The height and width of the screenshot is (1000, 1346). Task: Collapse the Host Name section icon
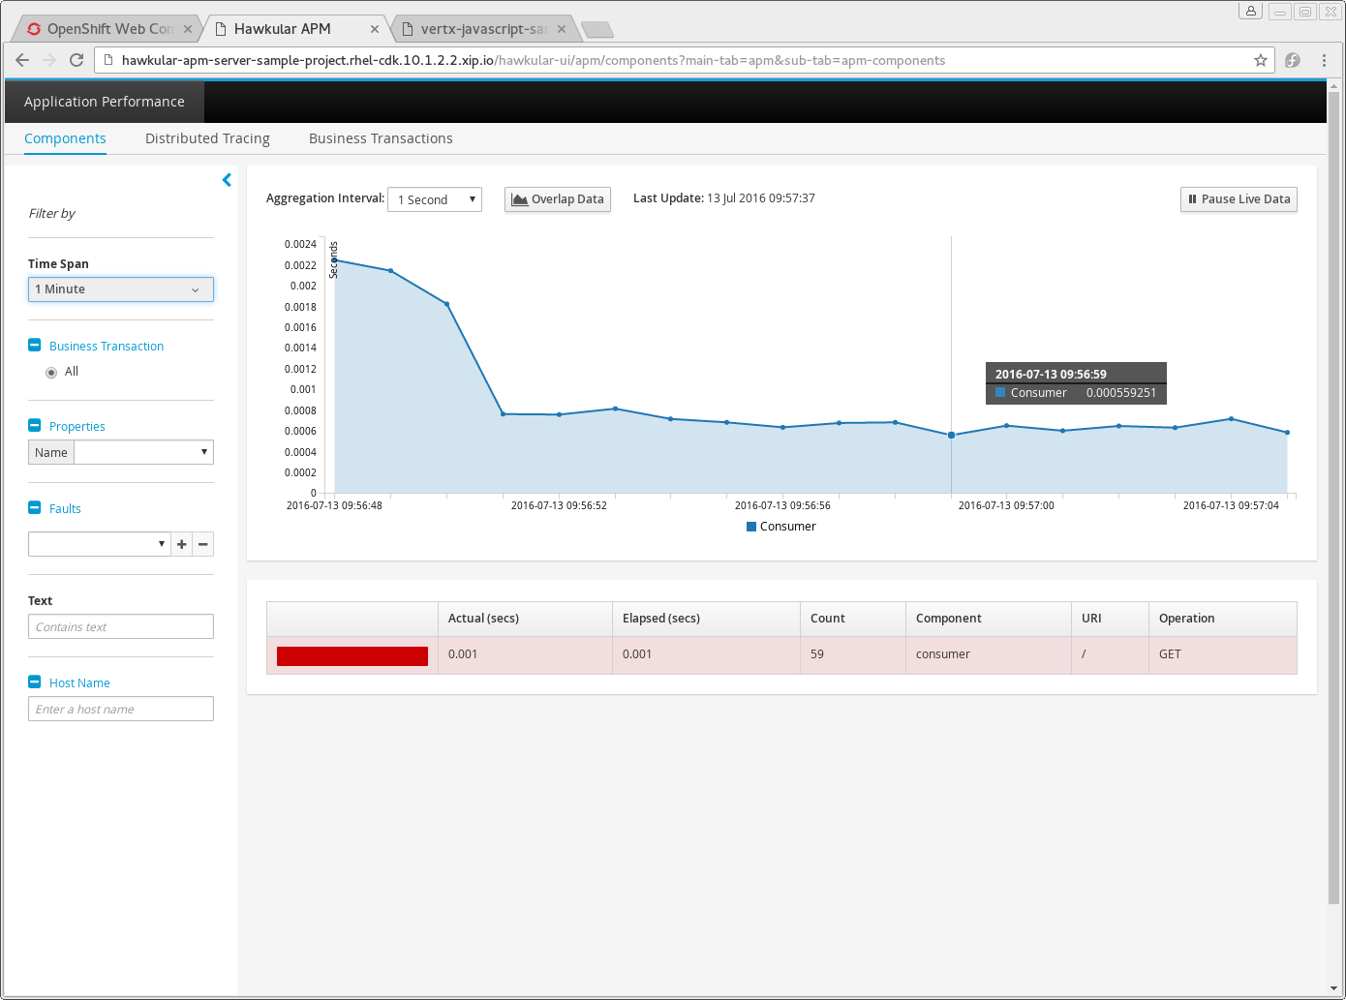click(35, 682)
